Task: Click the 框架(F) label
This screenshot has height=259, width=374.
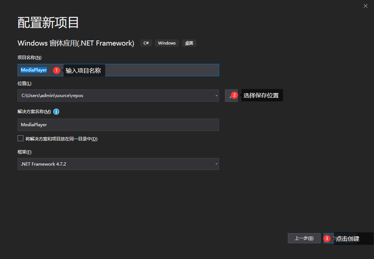Action: tap(24, 152)
